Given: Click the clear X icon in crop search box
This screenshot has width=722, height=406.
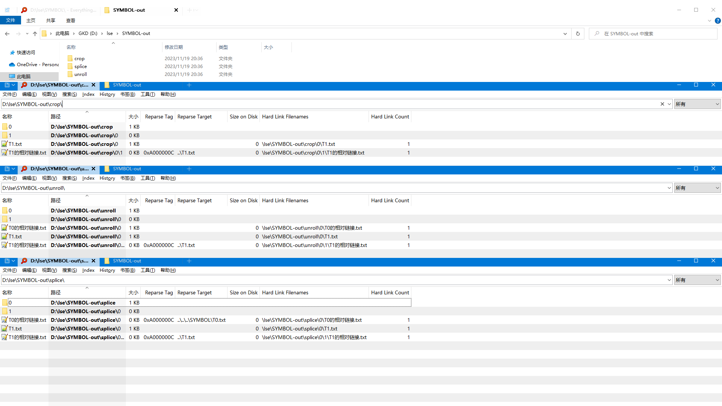Looking at the screenshot, I should (x=662, y=104).
